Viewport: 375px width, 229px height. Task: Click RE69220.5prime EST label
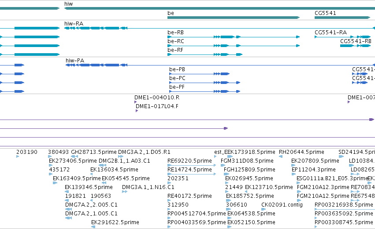[189, 161]
